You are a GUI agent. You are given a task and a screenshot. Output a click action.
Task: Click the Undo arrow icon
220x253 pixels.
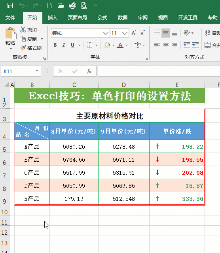point(22,6)
